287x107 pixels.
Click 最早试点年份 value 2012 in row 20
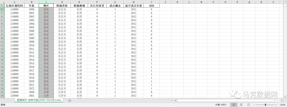coord(134,74)
